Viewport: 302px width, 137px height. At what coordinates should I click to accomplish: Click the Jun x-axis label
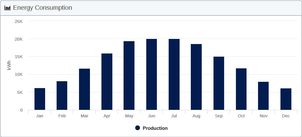[151, 116]
